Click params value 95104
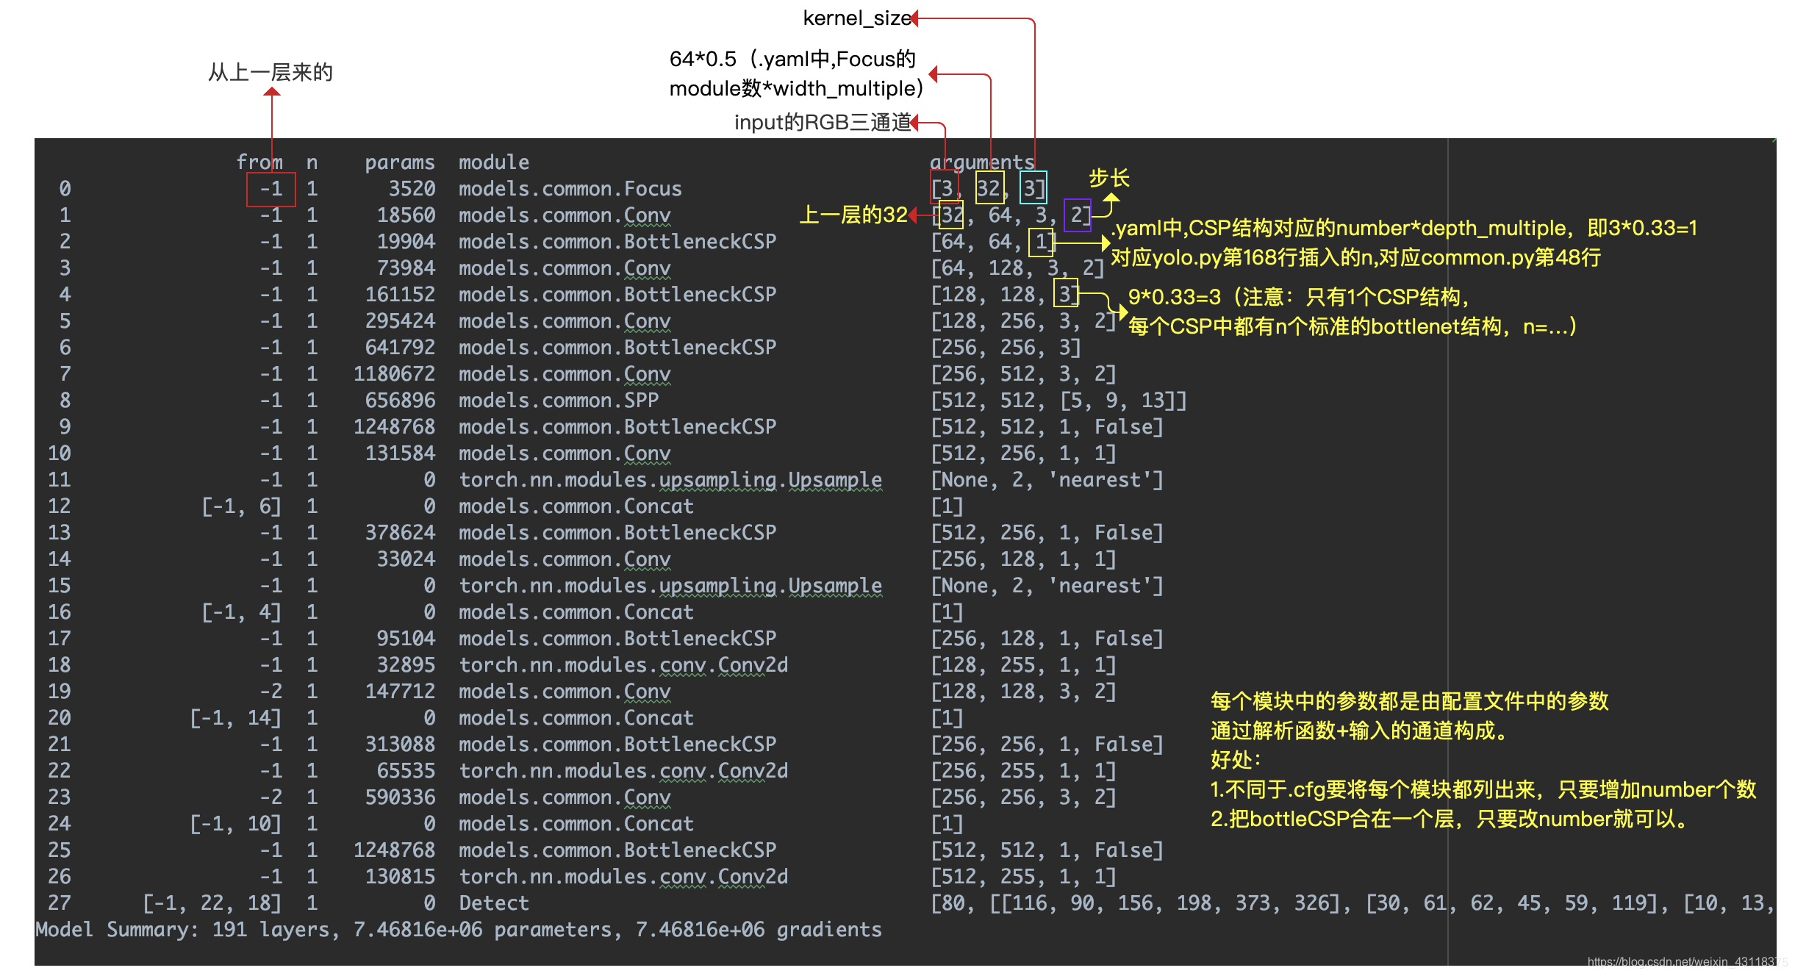 [406, 639]
